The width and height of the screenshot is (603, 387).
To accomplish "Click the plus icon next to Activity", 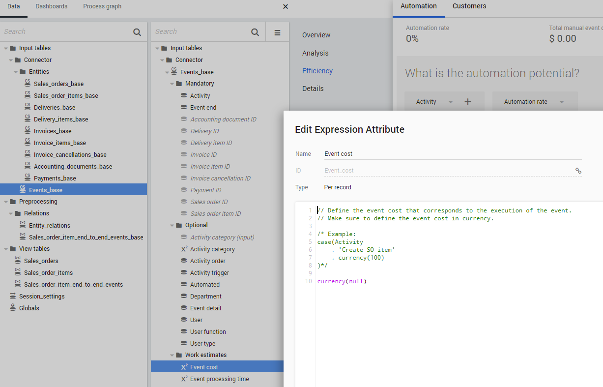I will click(x=468, y=102).
